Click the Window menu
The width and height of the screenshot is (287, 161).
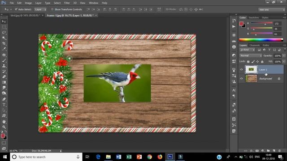pyautogui.click(x=94, y=3)
